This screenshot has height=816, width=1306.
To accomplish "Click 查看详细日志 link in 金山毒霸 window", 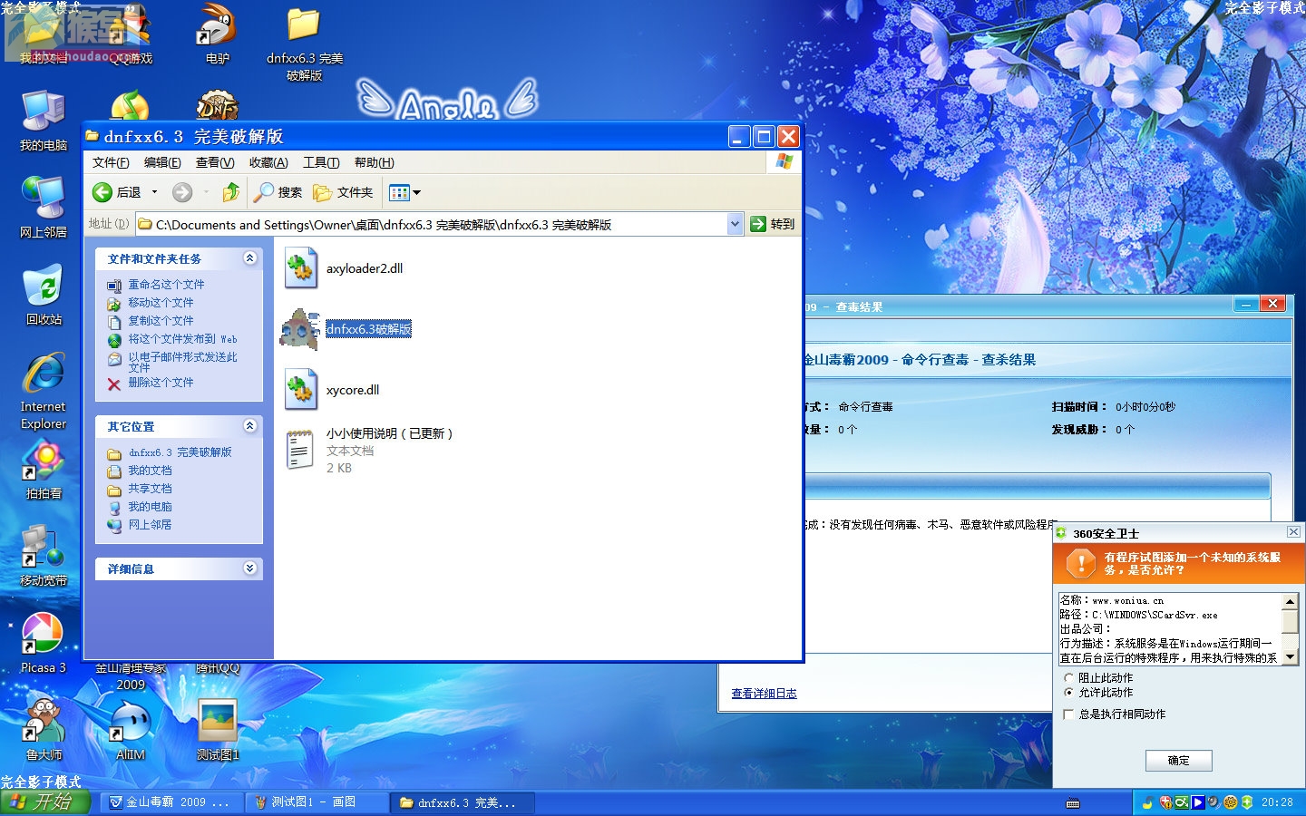I will (x=764, y=694).
